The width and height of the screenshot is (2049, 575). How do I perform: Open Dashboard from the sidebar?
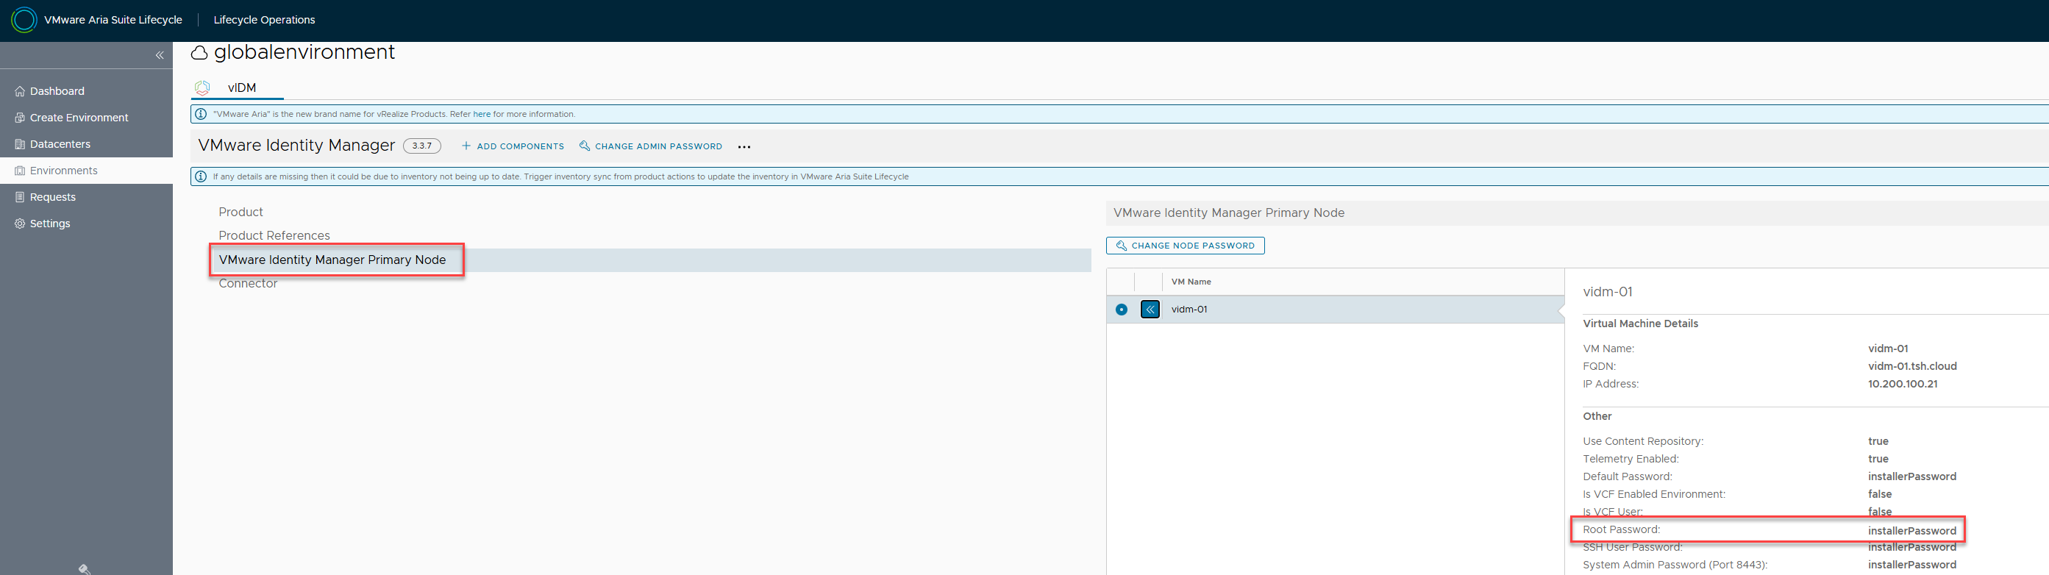(57, 91)
